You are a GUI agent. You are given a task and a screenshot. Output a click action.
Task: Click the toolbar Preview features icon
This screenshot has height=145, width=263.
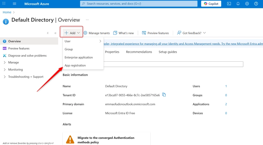144,33
